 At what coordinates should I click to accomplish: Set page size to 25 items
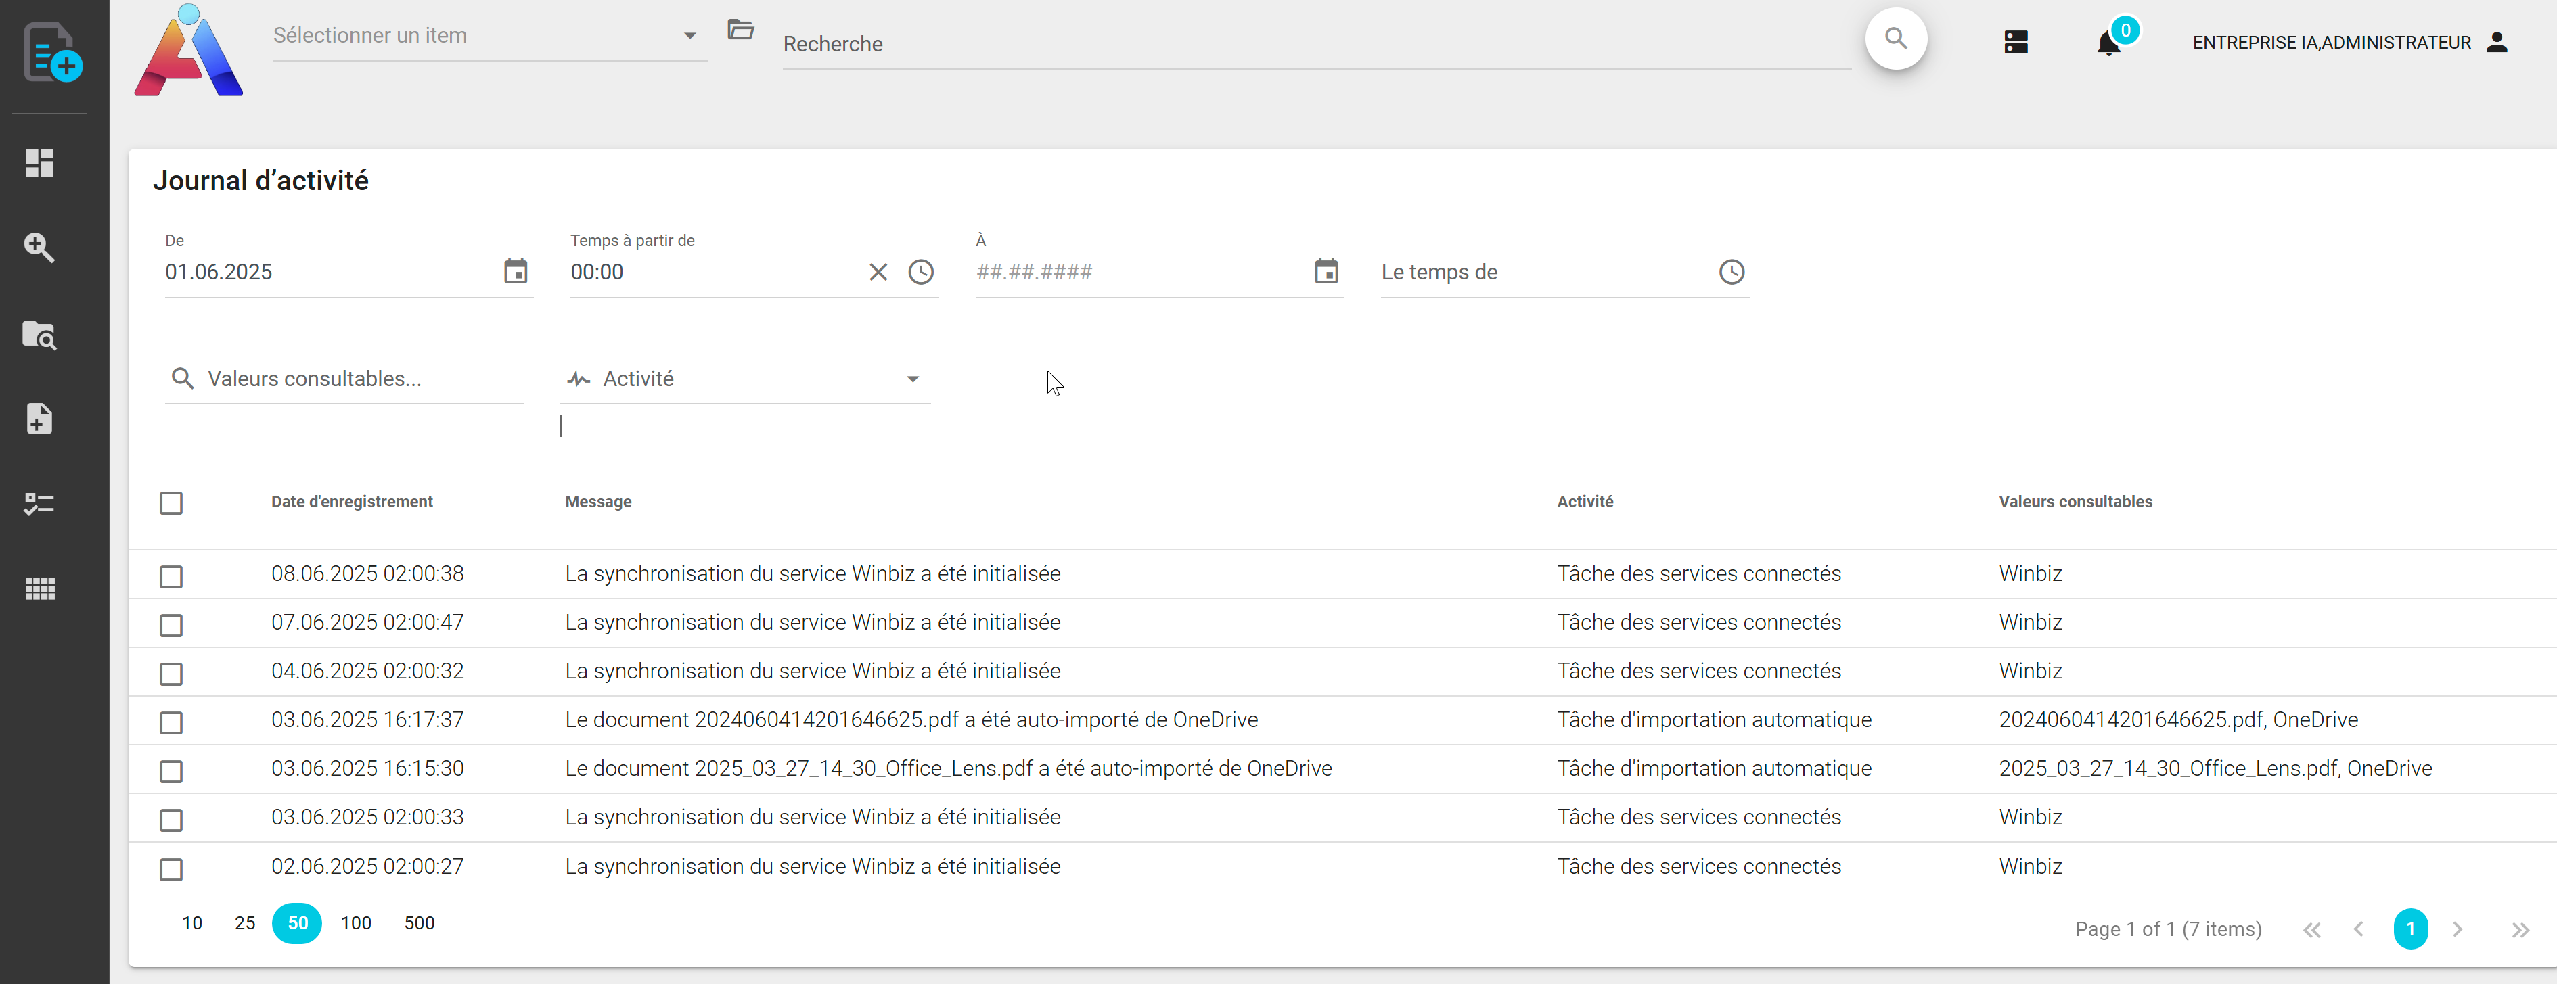244,924
